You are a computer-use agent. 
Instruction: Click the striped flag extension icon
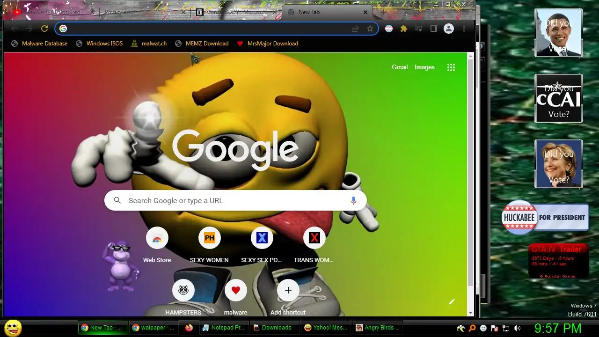[x=389, y=29]
